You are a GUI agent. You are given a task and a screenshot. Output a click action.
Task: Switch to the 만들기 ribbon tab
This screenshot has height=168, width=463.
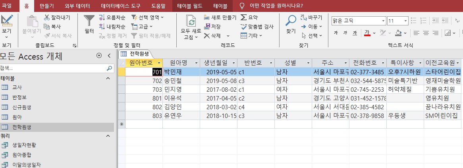pyautogui.click(x=47, y=6)
